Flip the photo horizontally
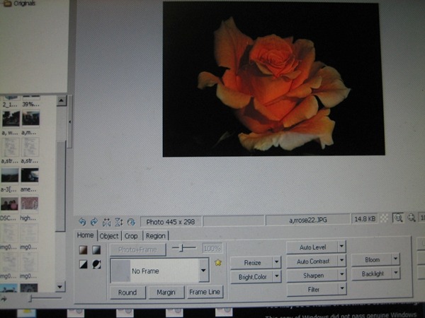This screenshot has width=425, height=318. tap(106, 223)
